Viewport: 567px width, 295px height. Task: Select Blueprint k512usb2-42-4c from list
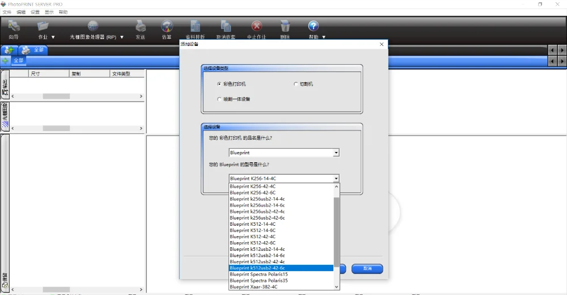pos(281,262)
